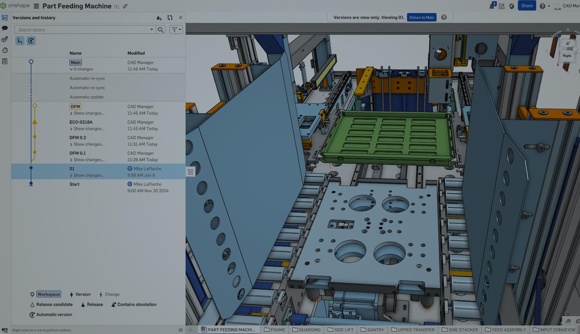
Task: Toggle the automatic versions display button
Action: 31,41
